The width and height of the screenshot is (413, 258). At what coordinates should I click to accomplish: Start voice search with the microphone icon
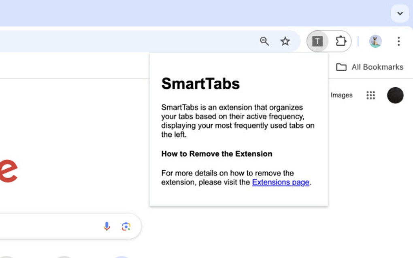106,226
